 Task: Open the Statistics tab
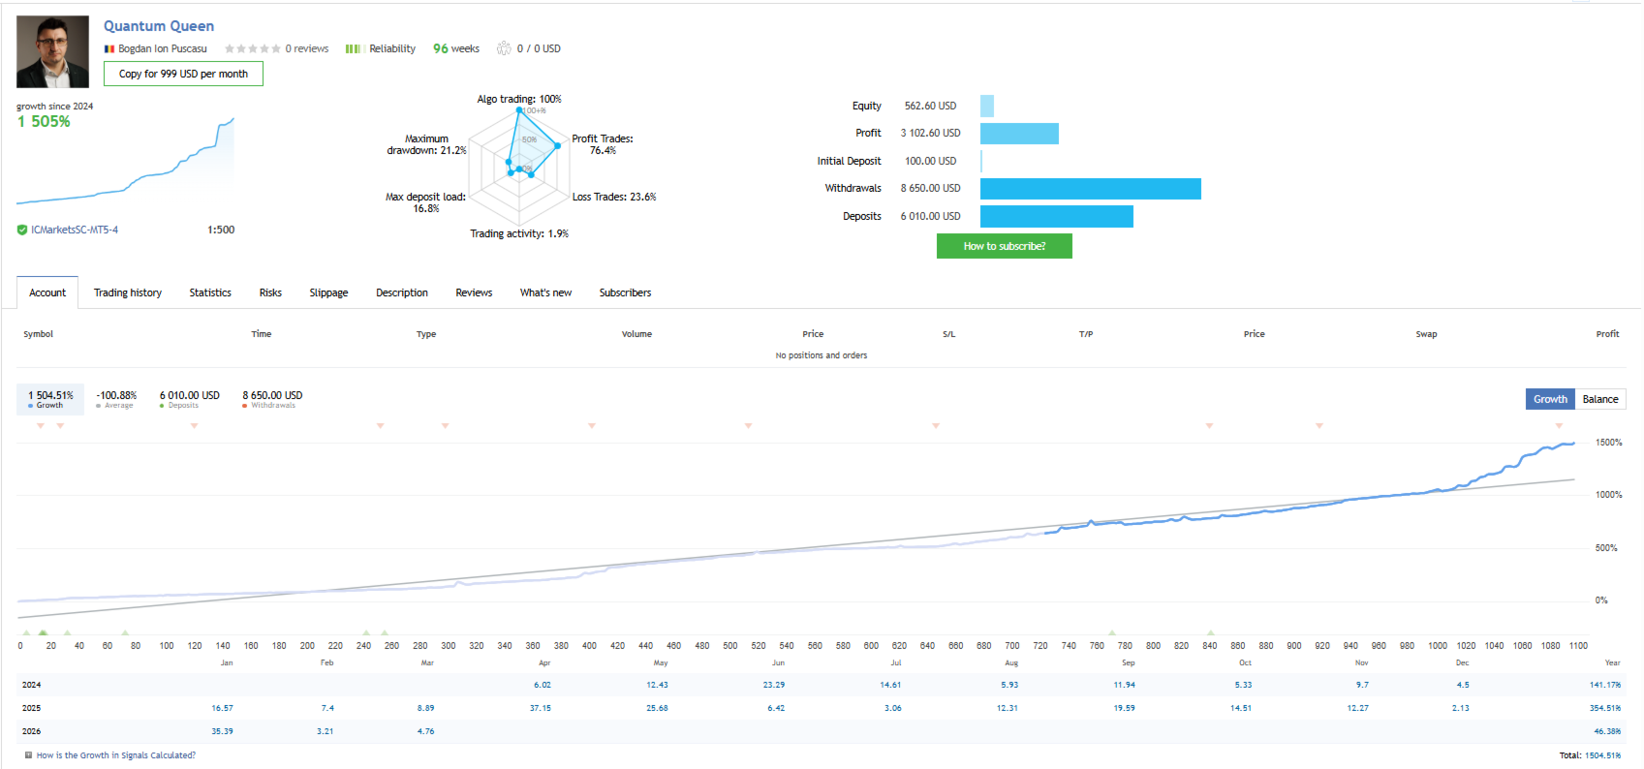tap(210, 292)
